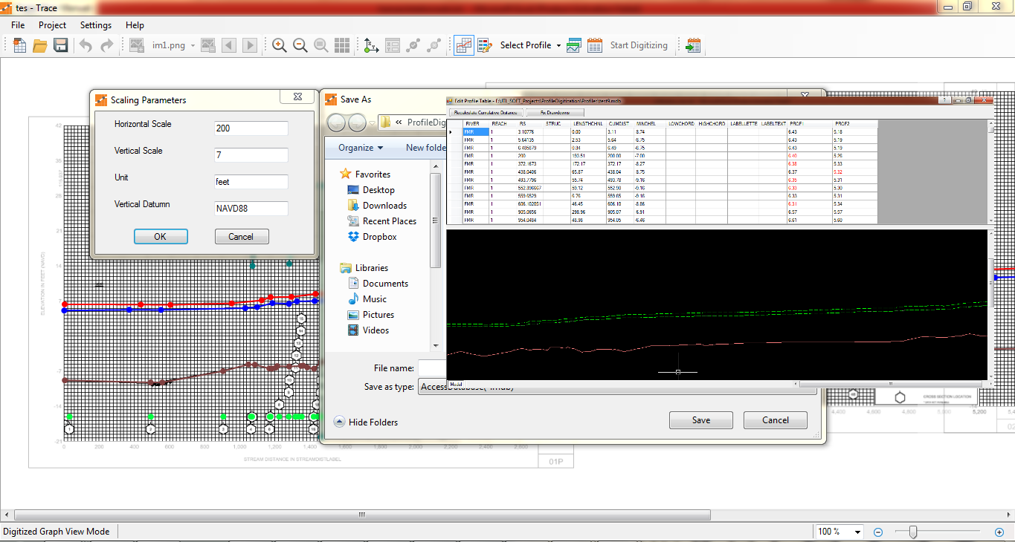Adjust the zoom slider in status bar
Image resolution: width=1015 pixels, height=542 pixels.
913,532
